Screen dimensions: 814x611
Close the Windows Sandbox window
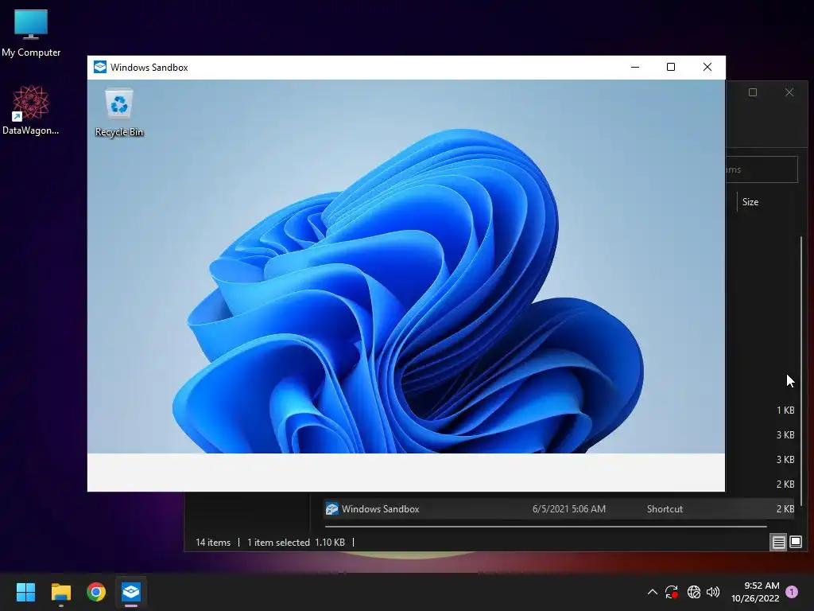(x=707, y=67)
